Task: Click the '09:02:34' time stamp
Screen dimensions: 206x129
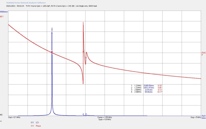Action: pyautogui.click(x=20, y=6)
